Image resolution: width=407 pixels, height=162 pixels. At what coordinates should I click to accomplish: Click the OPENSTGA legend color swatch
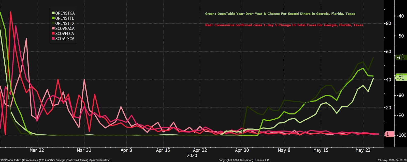coord(53,13)
